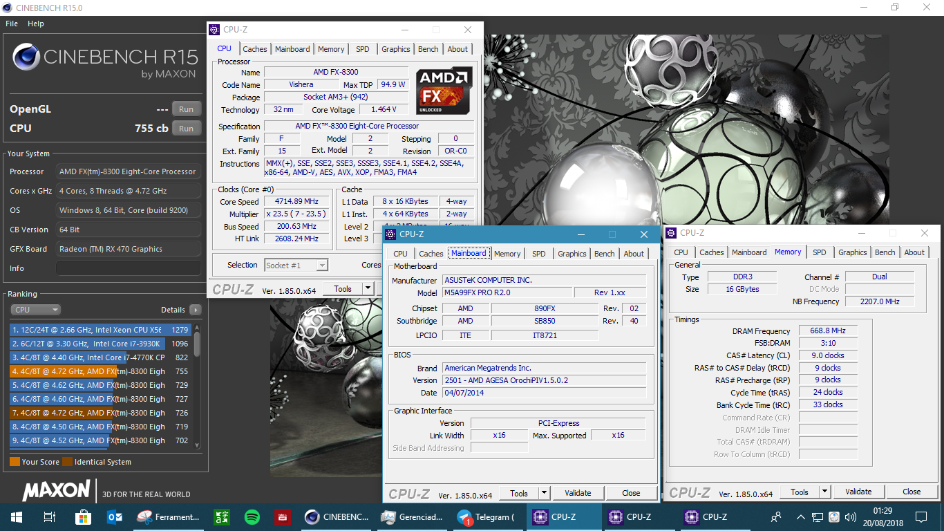Click Validate in the Memory CPU-Z window
The height and width of the screenshot is (531, 944).
(x=858, y=492)
